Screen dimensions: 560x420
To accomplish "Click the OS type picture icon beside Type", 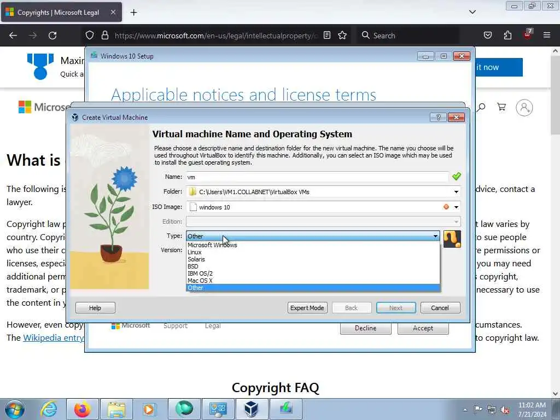I will point(452,239).
